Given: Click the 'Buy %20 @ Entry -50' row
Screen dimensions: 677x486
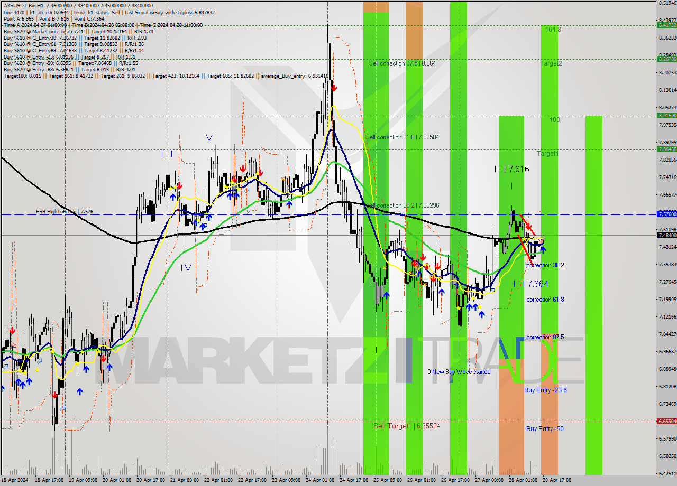Looking at the screenshot, I should 71,63.
